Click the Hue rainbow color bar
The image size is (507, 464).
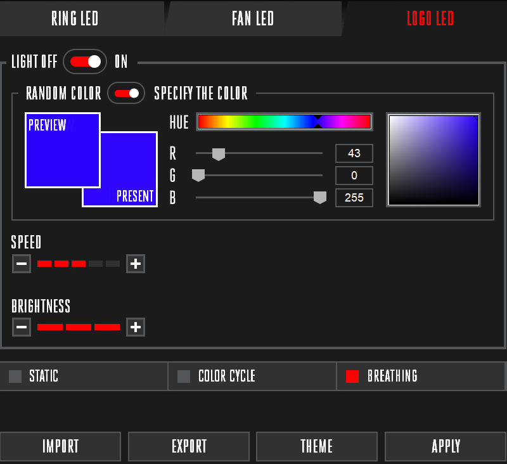tap(284, 122)
